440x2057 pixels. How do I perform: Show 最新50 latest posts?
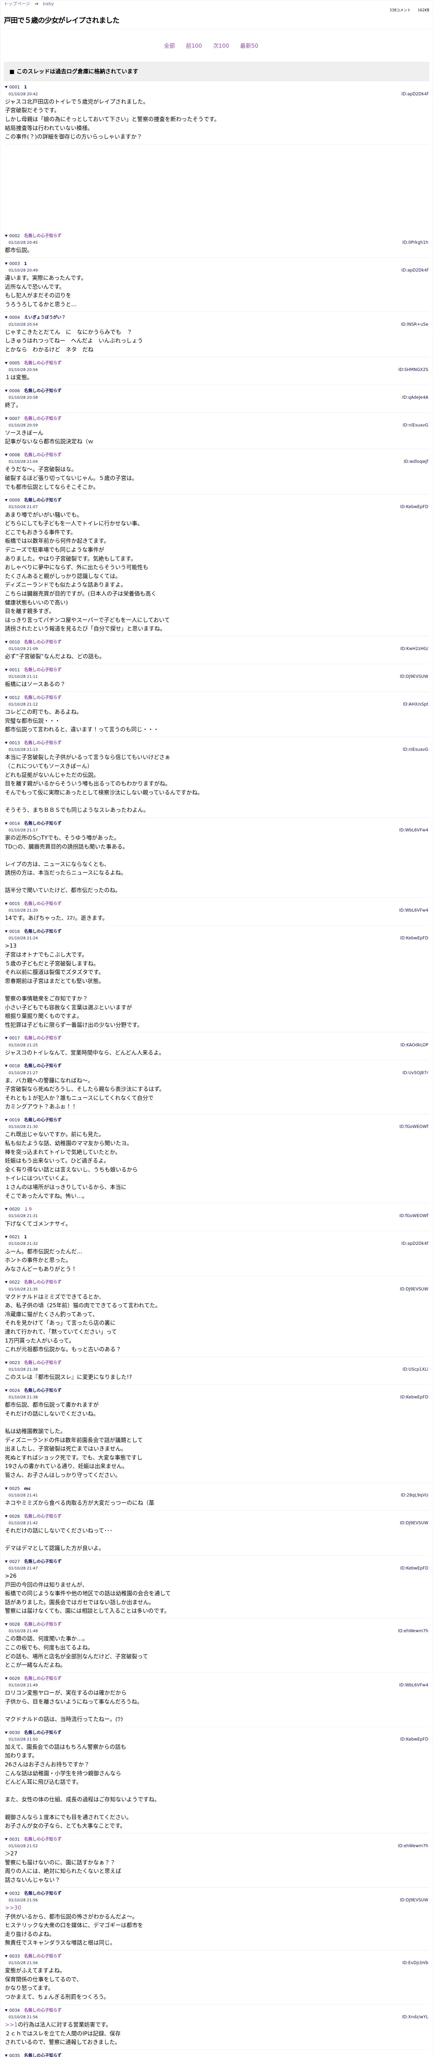pos(249,46)
